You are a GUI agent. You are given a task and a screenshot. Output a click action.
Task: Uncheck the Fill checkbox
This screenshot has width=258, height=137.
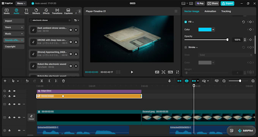tap(186, 22)
